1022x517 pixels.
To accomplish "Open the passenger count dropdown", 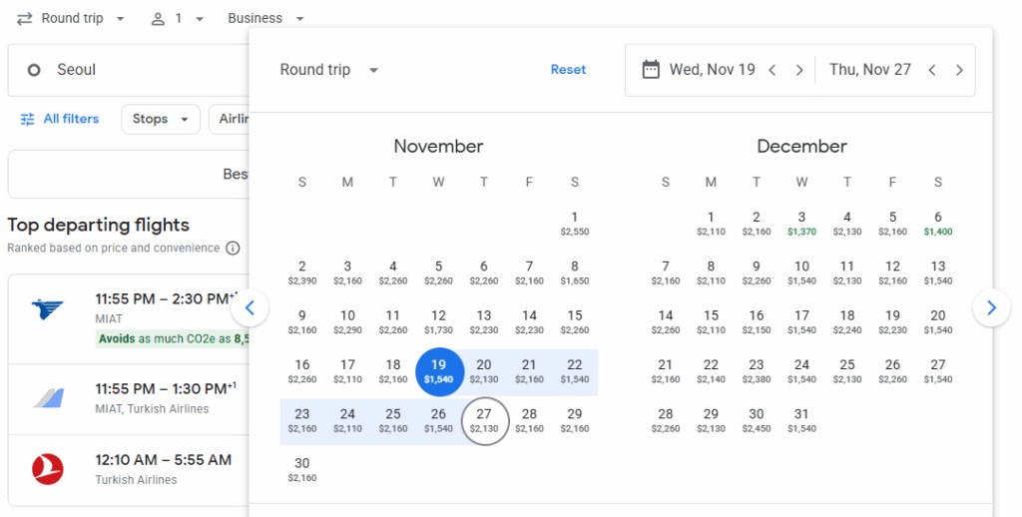I will pyautogui.click(x=177, y=18).
